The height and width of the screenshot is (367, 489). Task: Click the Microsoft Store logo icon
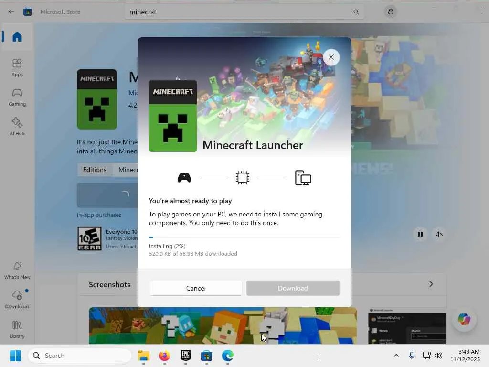point(27,12)
